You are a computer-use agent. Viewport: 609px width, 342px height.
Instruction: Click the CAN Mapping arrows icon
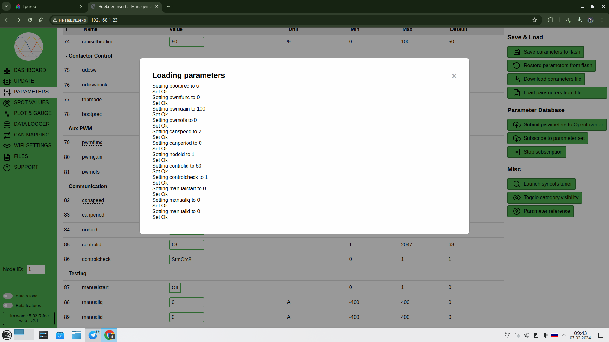(7, 135)
